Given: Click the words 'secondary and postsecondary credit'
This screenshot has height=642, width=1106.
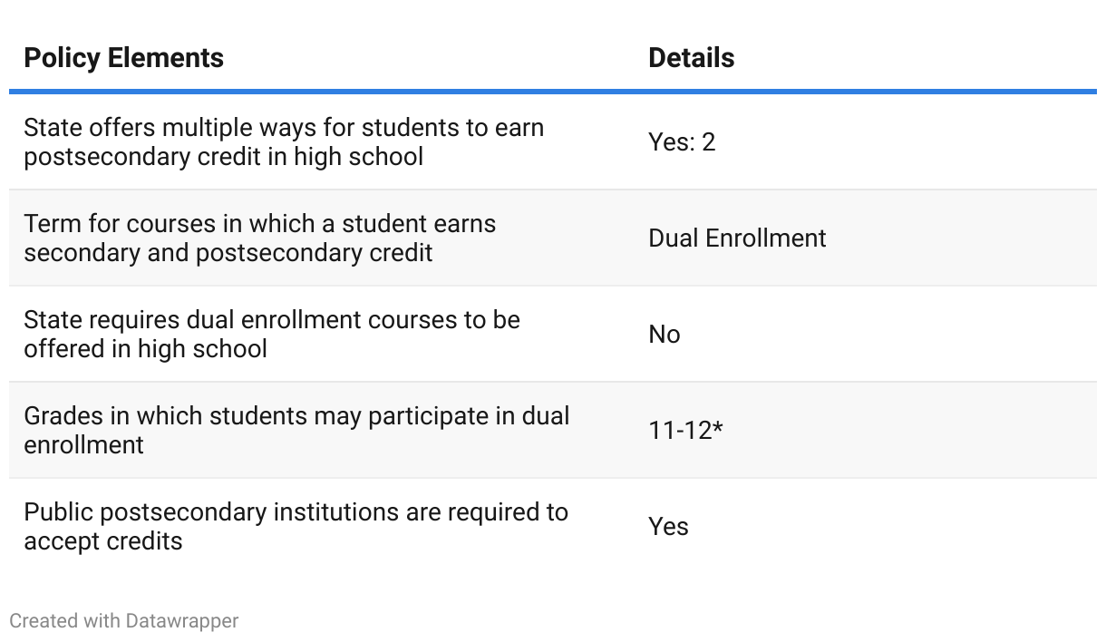Looking at the screenshot, I should coord(228,253).
